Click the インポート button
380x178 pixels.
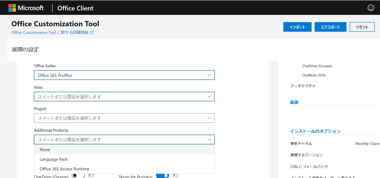297,27
